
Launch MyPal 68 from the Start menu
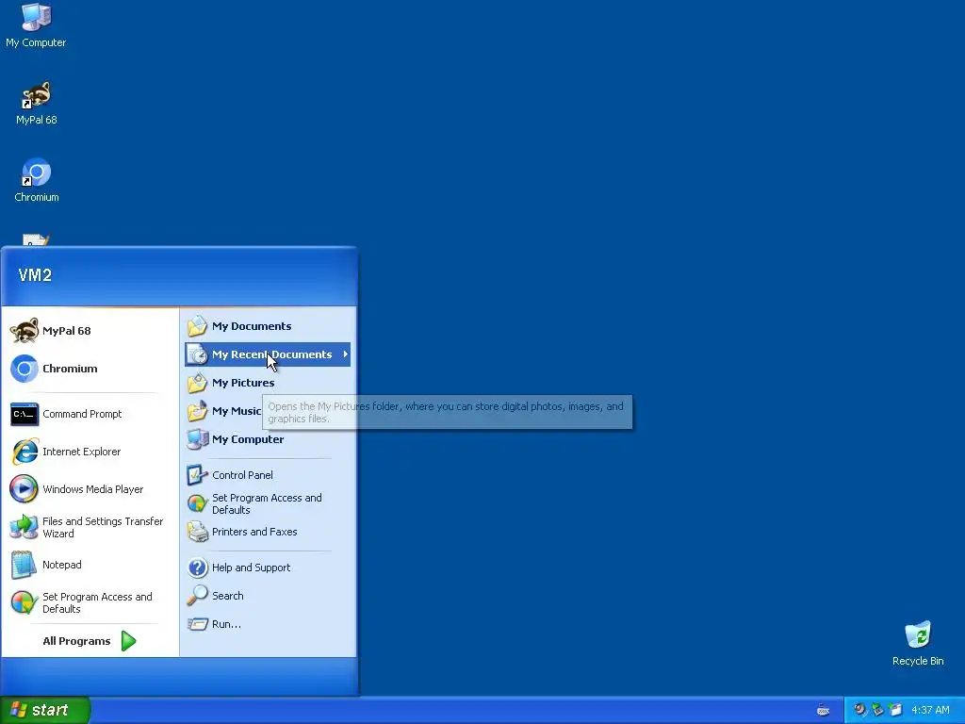click(x=90, y=331)
